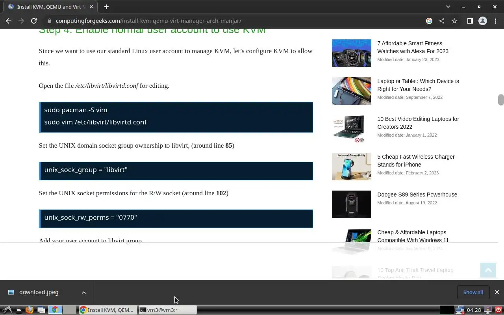Open Cheap & Affordable Laptops article link
The image size is (504, 315).
coord(413,236)
